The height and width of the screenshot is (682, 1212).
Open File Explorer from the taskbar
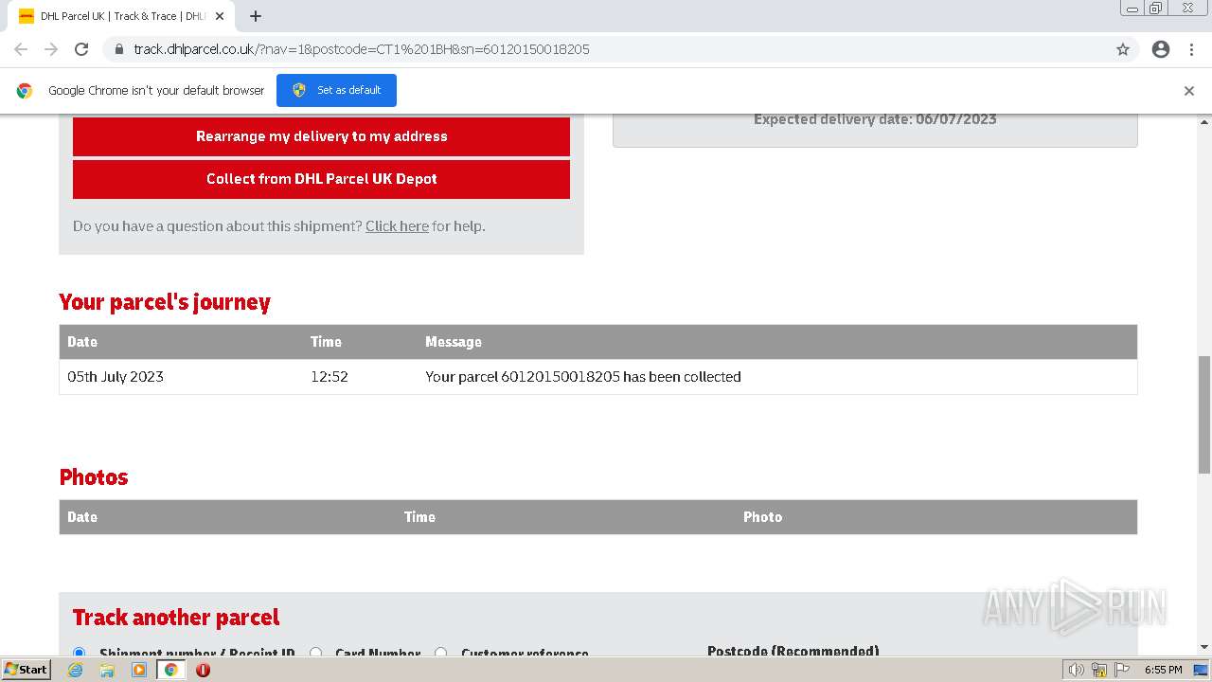coord(107,670)
